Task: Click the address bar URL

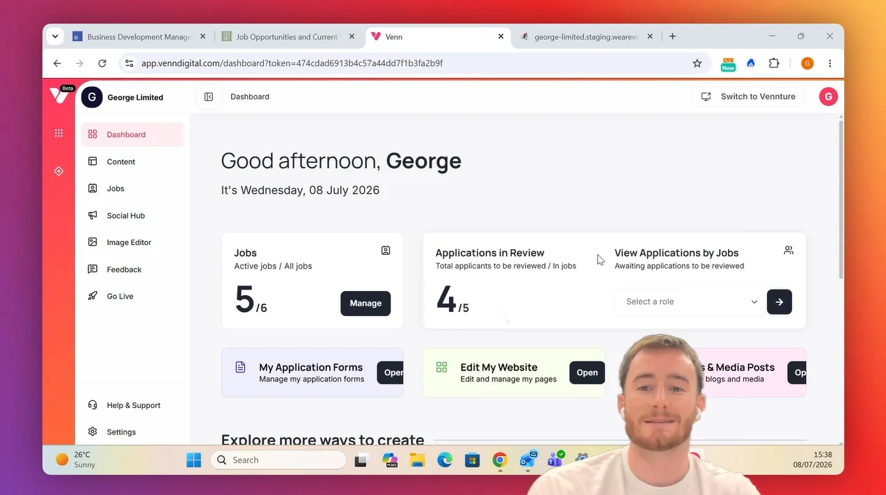Action: (x=292, y=63)
